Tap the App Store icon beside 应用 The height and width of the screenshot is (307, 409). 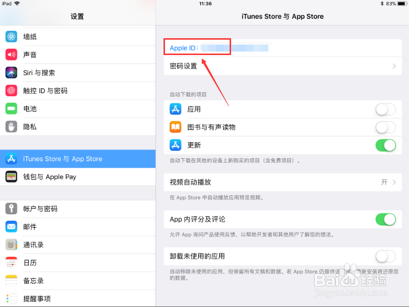(175, 109)
